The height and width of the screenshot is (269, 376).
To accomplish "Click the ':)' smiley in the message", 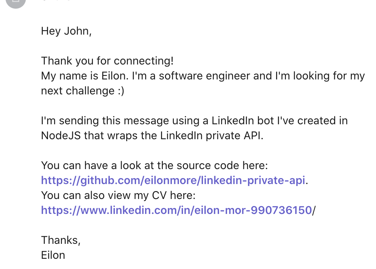I will (x=121, y=91).
